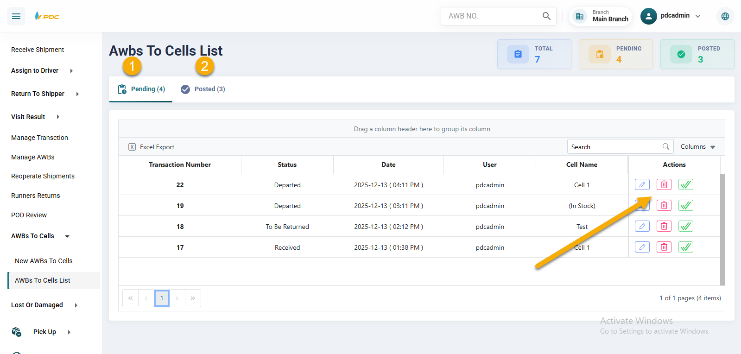Select page 1 in pagination
This screenshot has height=354, width=741.
coord(162,298)
